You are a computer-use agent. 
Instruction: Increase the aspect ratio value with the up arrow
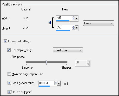coord(56,82)
